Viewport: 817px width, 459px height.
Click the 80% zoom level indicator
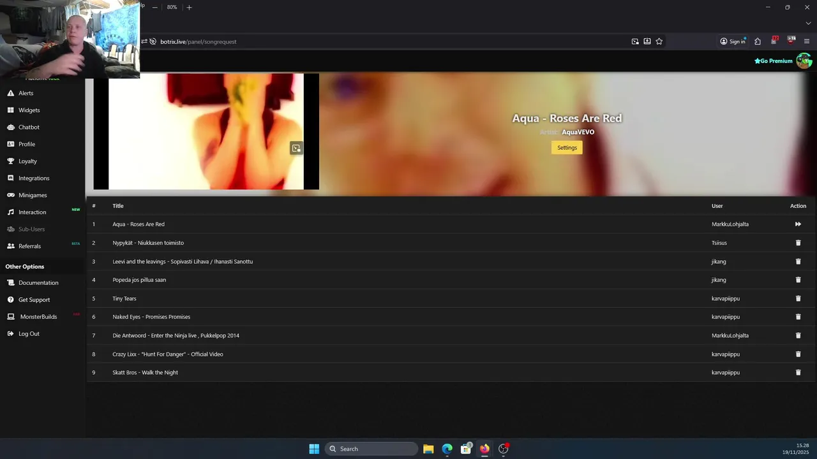tap(172, 7)
